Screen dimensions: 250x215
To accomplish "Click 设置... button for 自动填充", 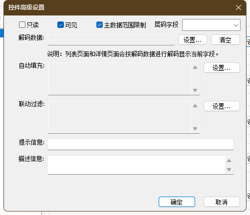I will coord(222,68).
